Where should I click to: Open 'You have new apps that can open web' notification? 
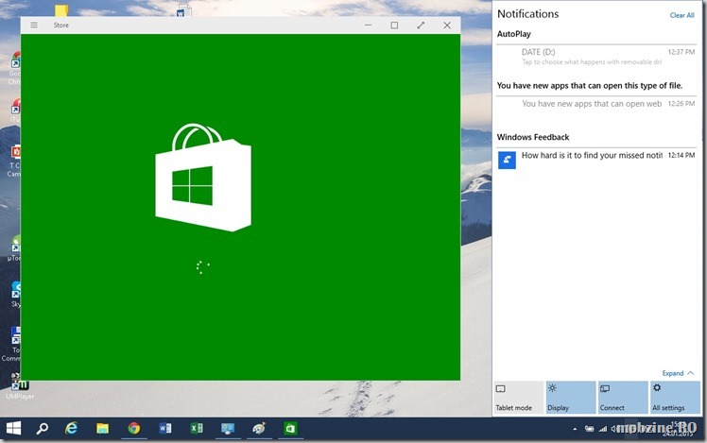coord(596,104)
